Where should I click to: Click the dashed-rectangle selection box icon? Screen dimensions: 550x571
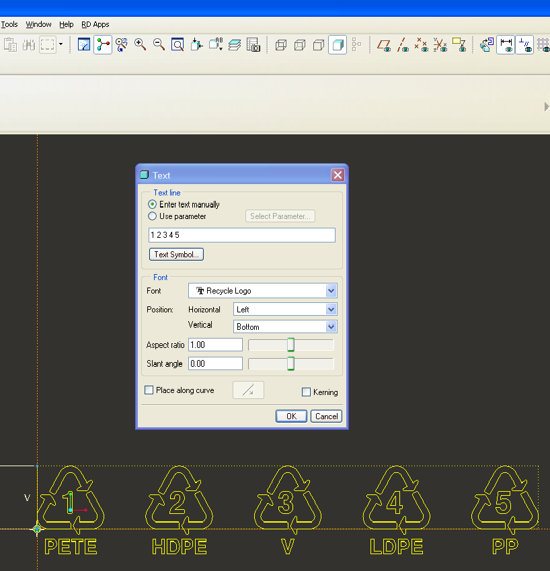pyautogui.click(x=48, y=45)
